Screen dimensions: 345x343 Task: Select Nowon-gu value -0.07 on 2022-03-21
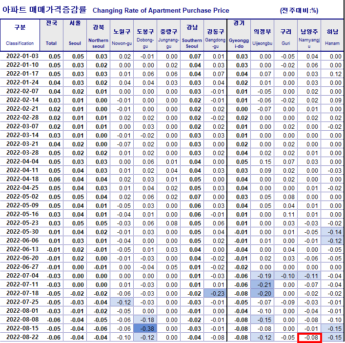(x=122, y=144)
